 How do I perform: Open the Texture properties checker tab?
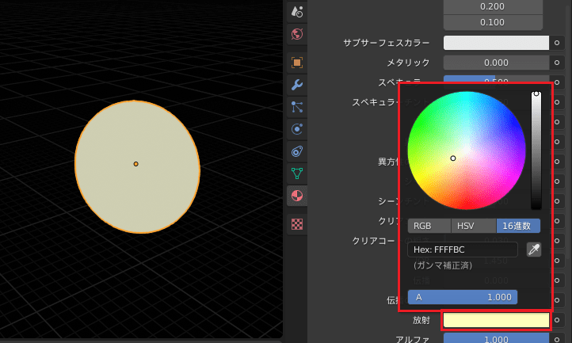(297, 223)
